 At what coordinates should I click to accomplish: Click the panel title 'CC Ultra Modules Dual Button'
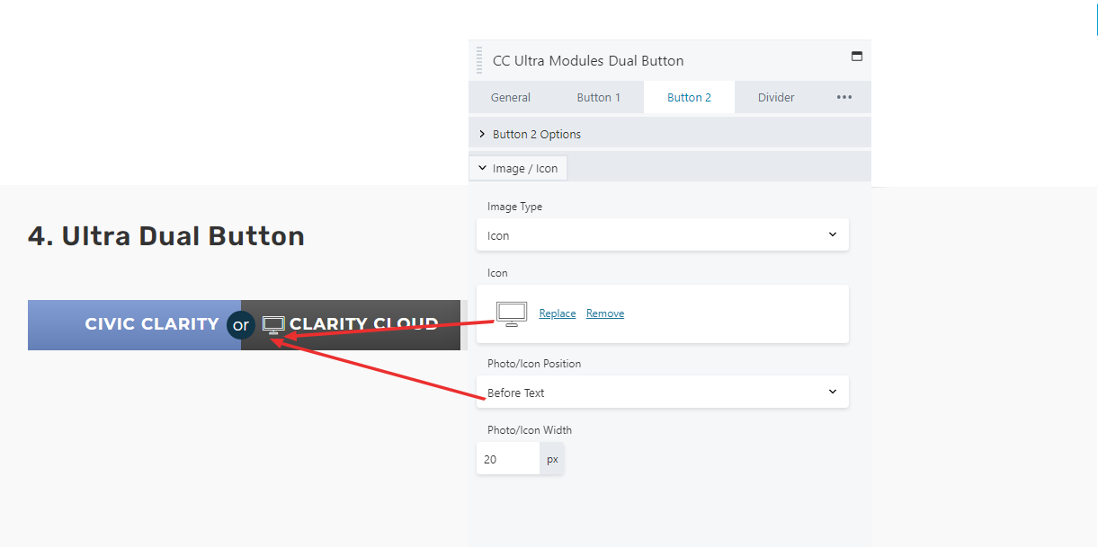click(588, 61)
